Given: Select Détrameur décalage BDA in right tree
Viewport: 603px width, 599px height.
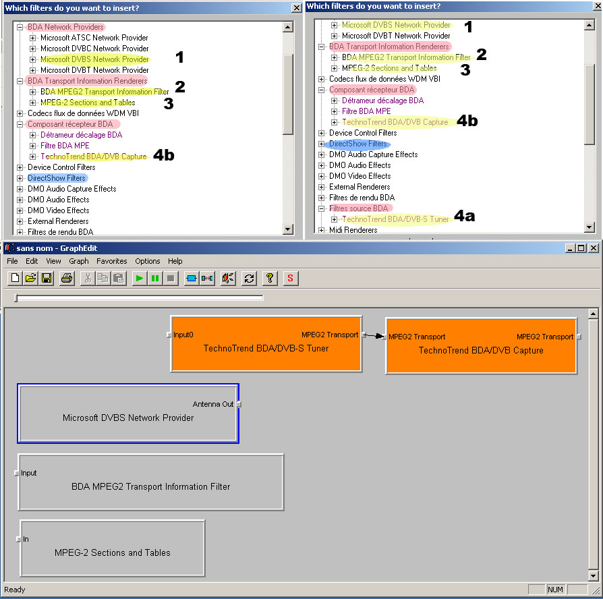Looking at the screenshot, I should coord(382,101).
